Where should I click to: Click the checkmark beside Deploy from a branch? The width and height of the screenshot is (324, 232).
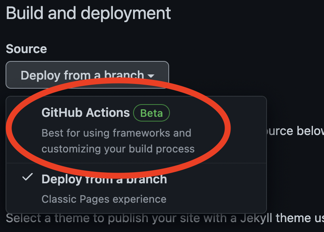click(x=27, y=178)
